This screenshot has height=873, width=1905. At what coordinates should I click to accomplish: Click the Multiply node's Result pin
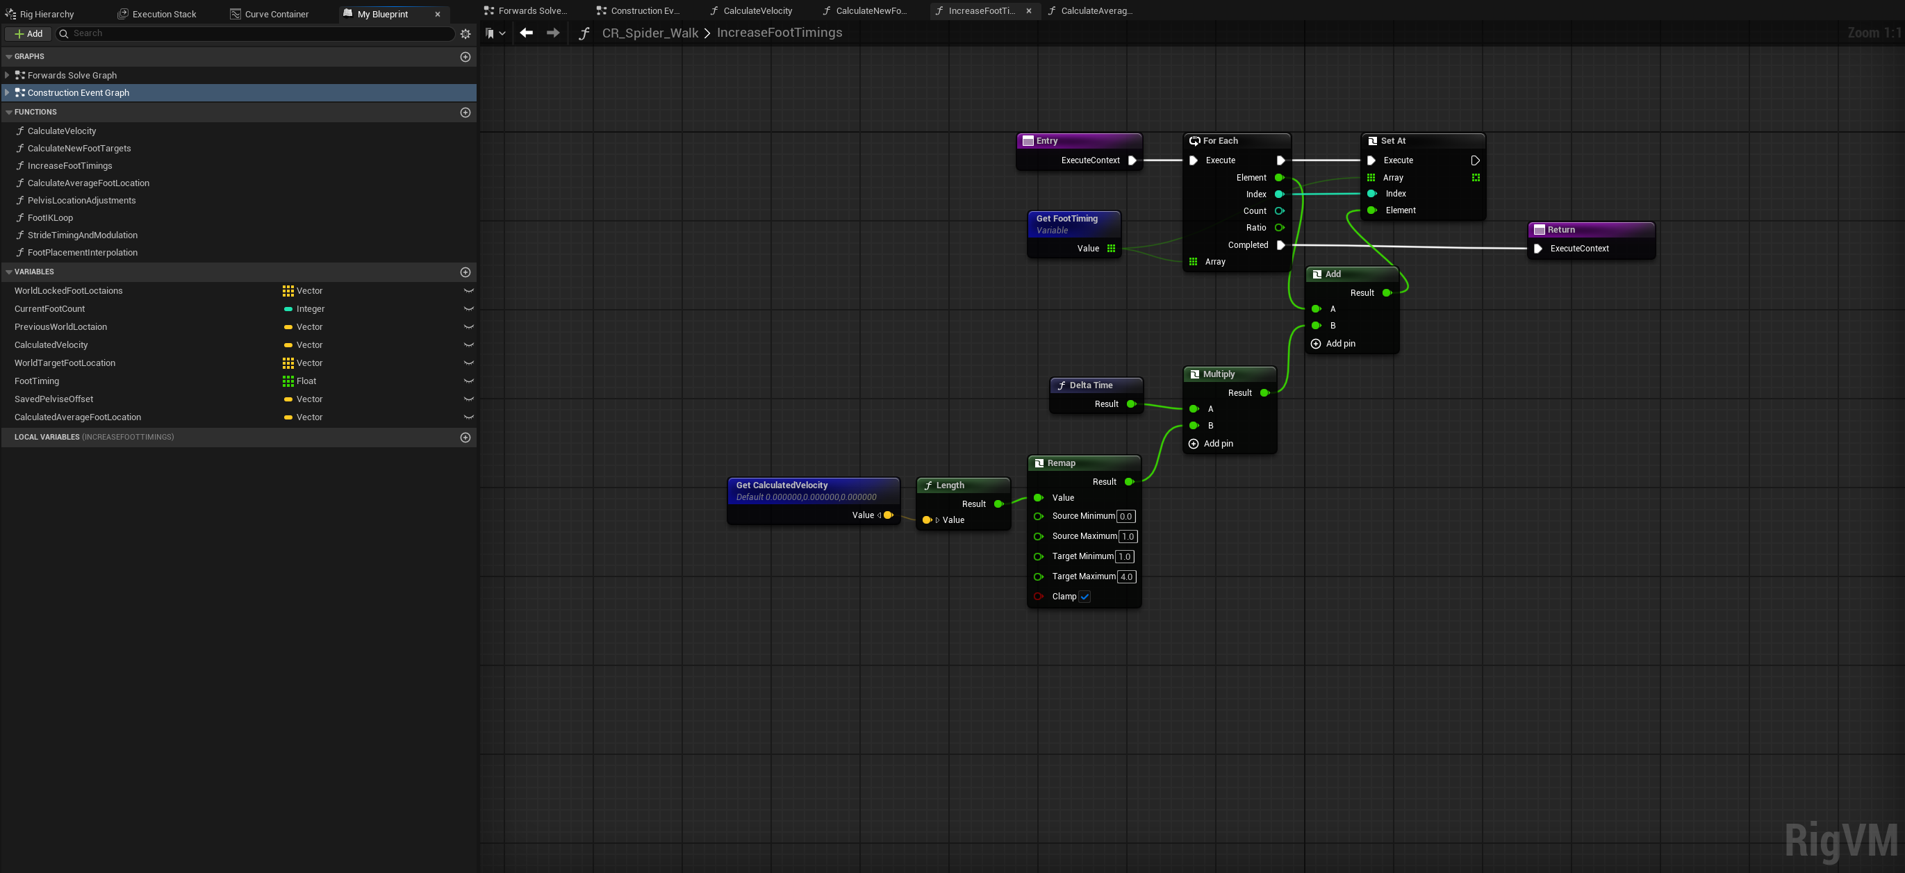1264,393
